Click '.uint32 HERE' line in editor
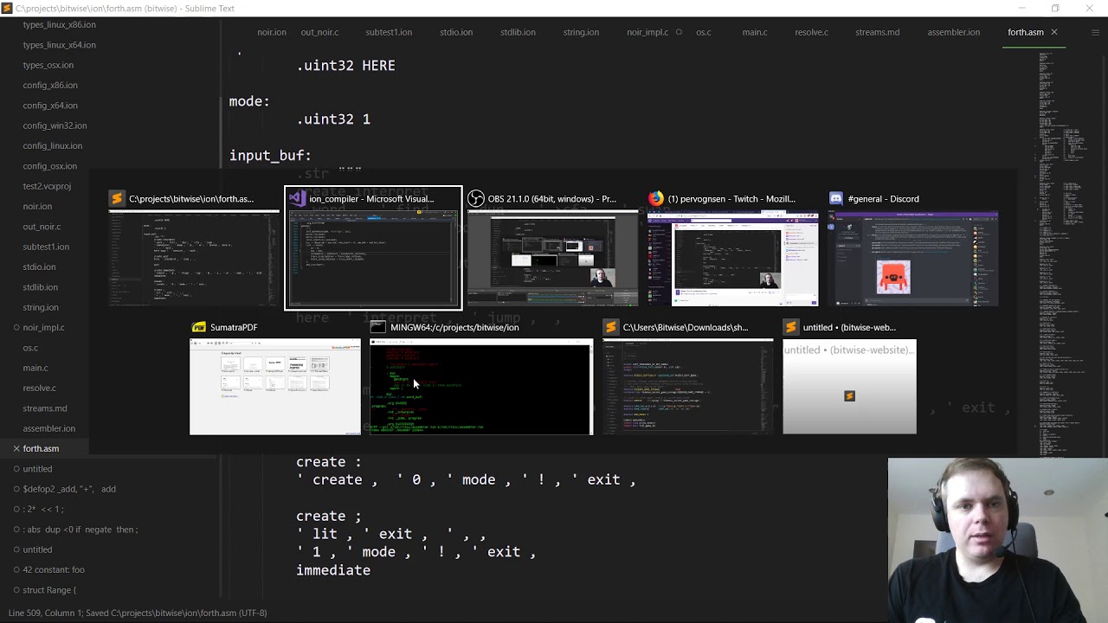Image resolution: width=1108 pixels, height=623 pixels. (346, 66)
